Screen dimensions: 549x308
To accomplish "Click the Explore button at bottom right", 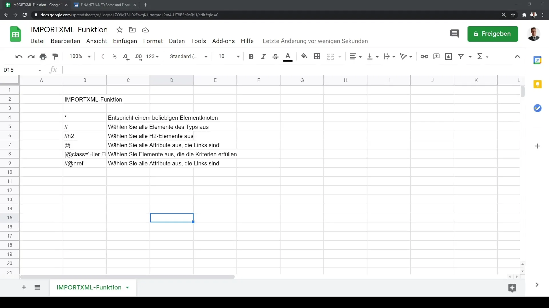I will click(x=512, y=288).
